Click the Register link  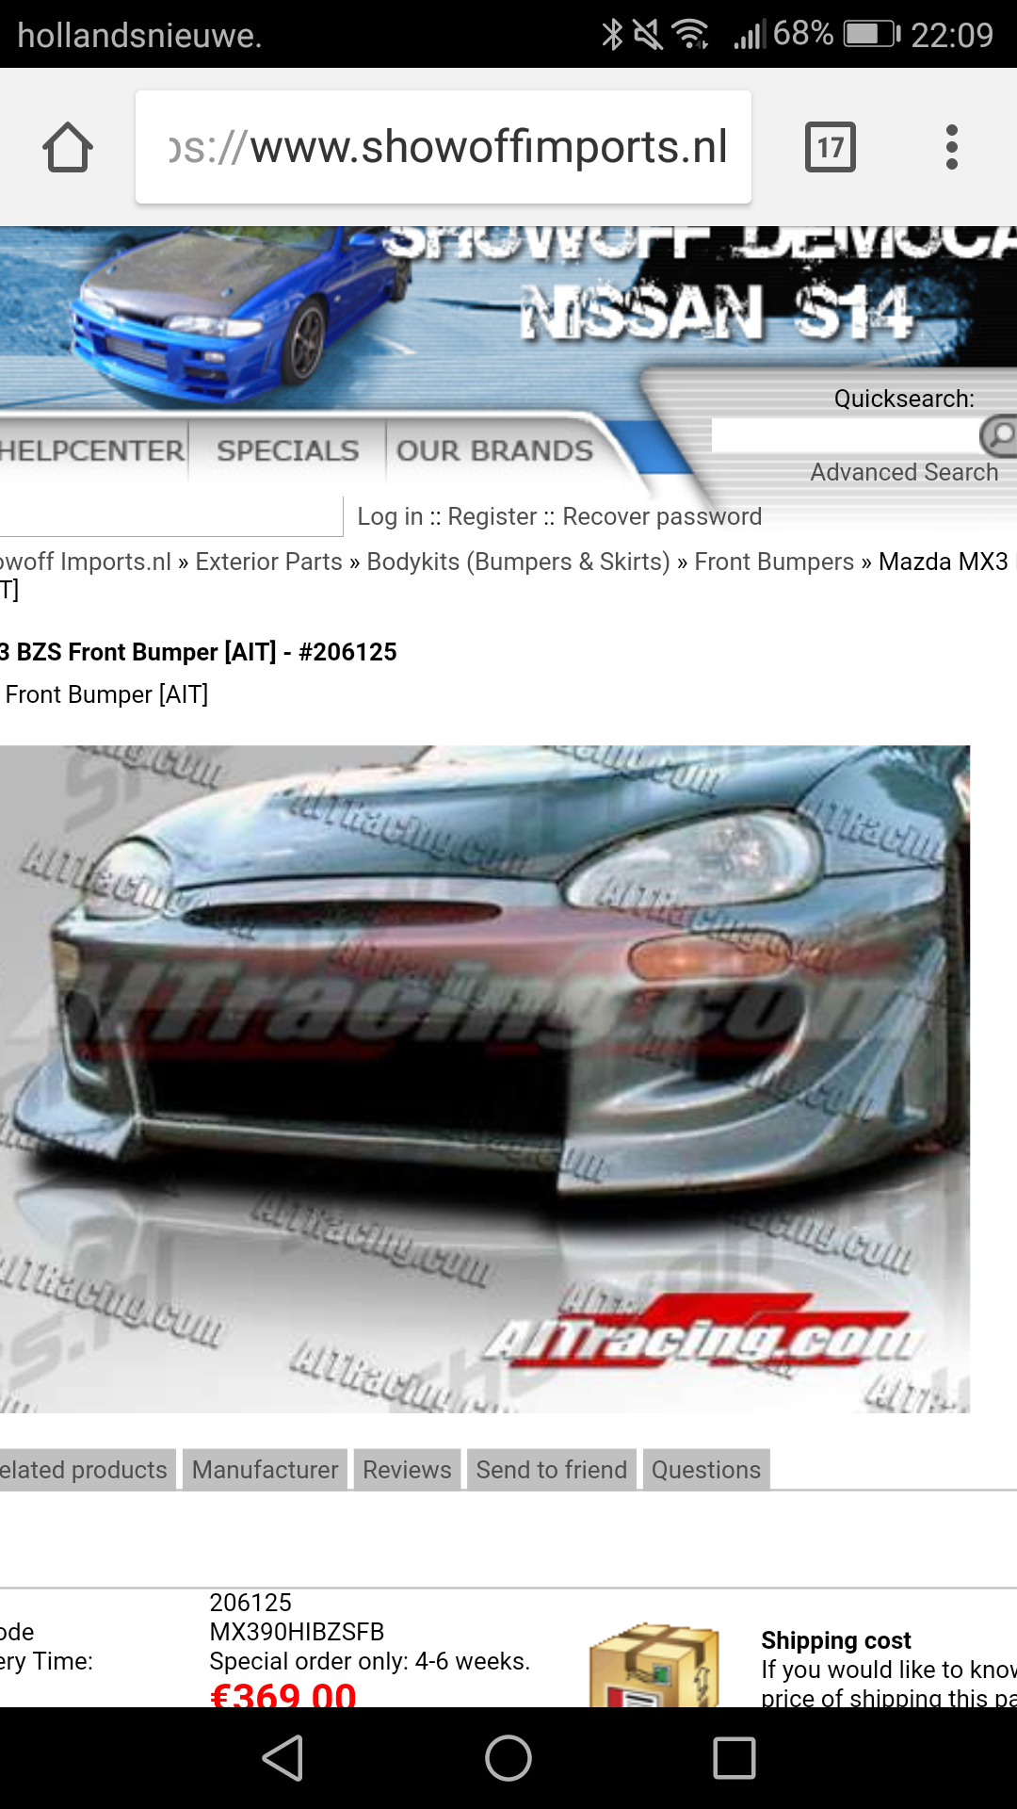pos(492,516)
